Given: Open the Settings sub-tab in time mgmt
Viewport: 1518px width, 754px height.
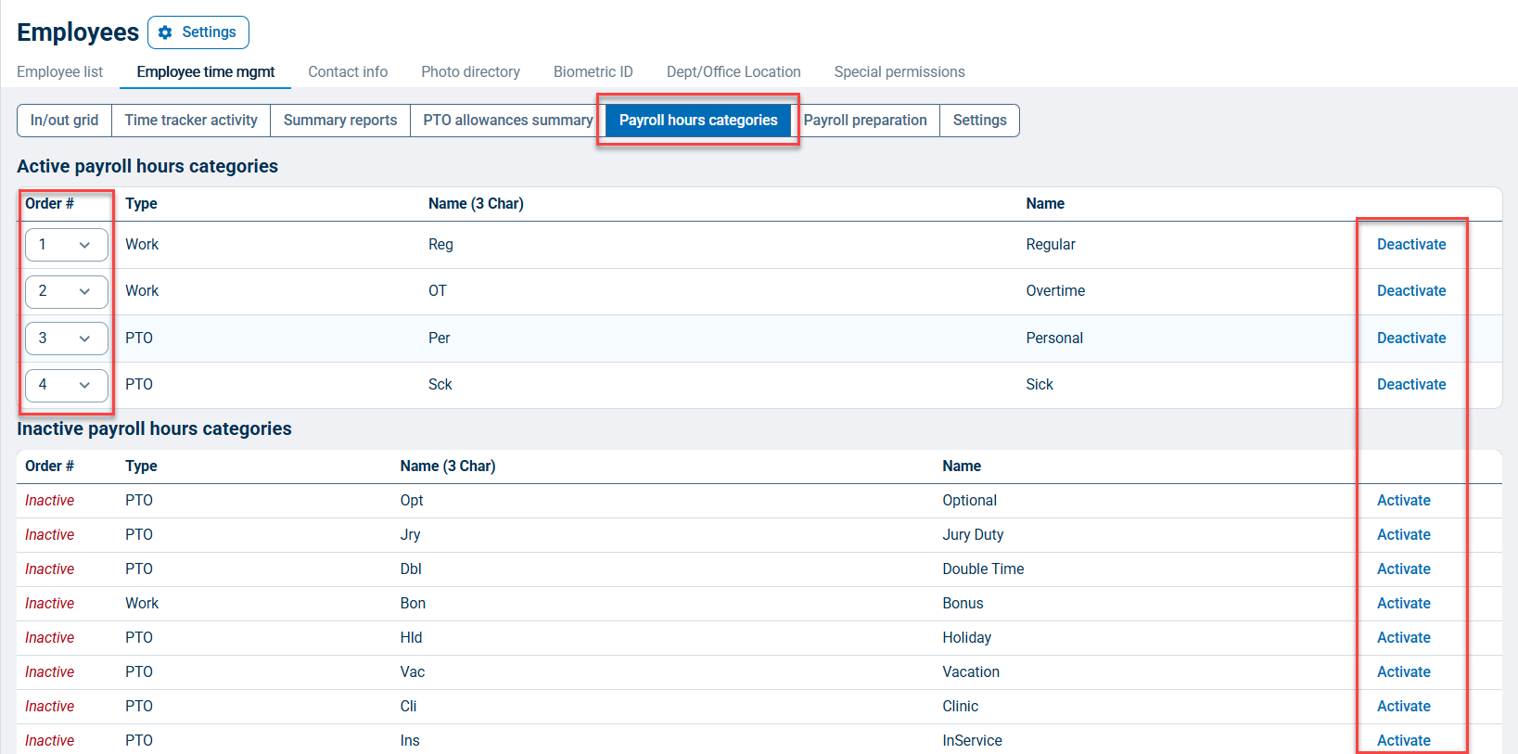Looking at the screenshot, I should coord(979,121).
